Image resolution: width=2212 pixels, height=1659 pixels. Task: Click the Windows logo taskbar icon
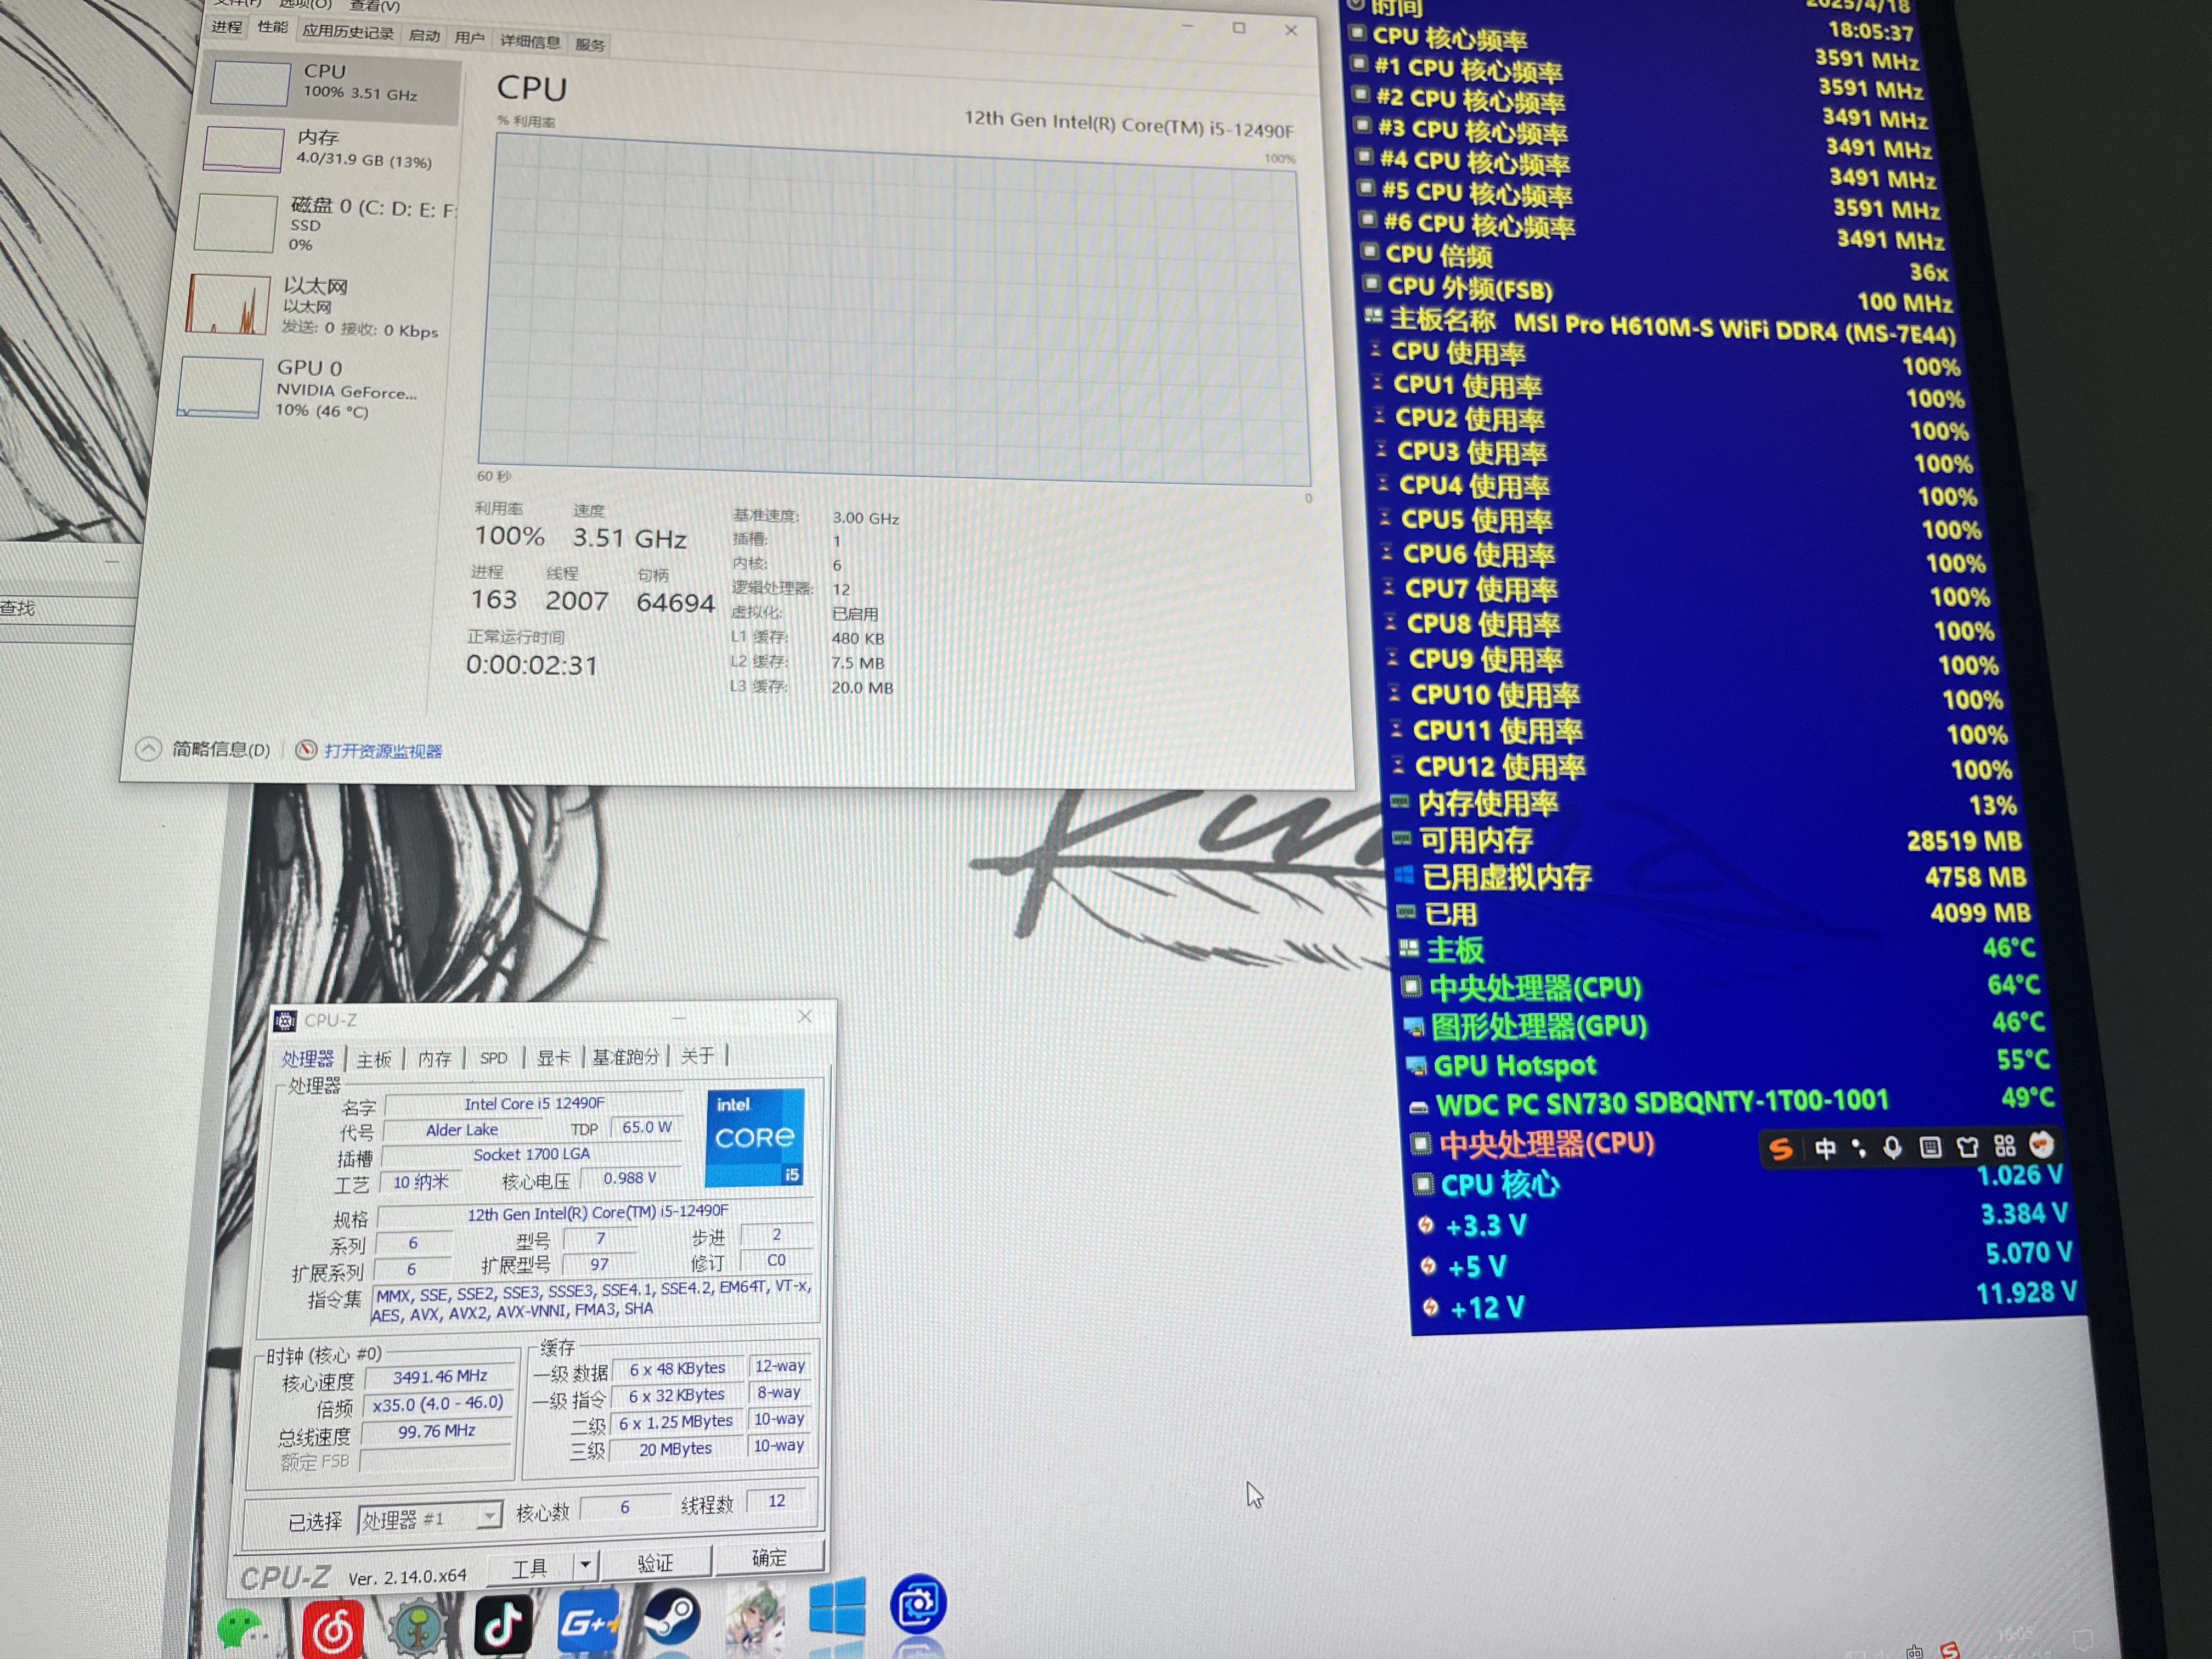(837, 1607)
